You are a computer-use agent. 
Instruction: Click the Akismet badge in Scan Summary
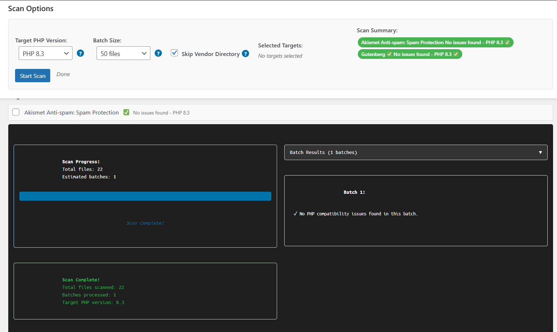pyautogui.click(x=436, y=42)
